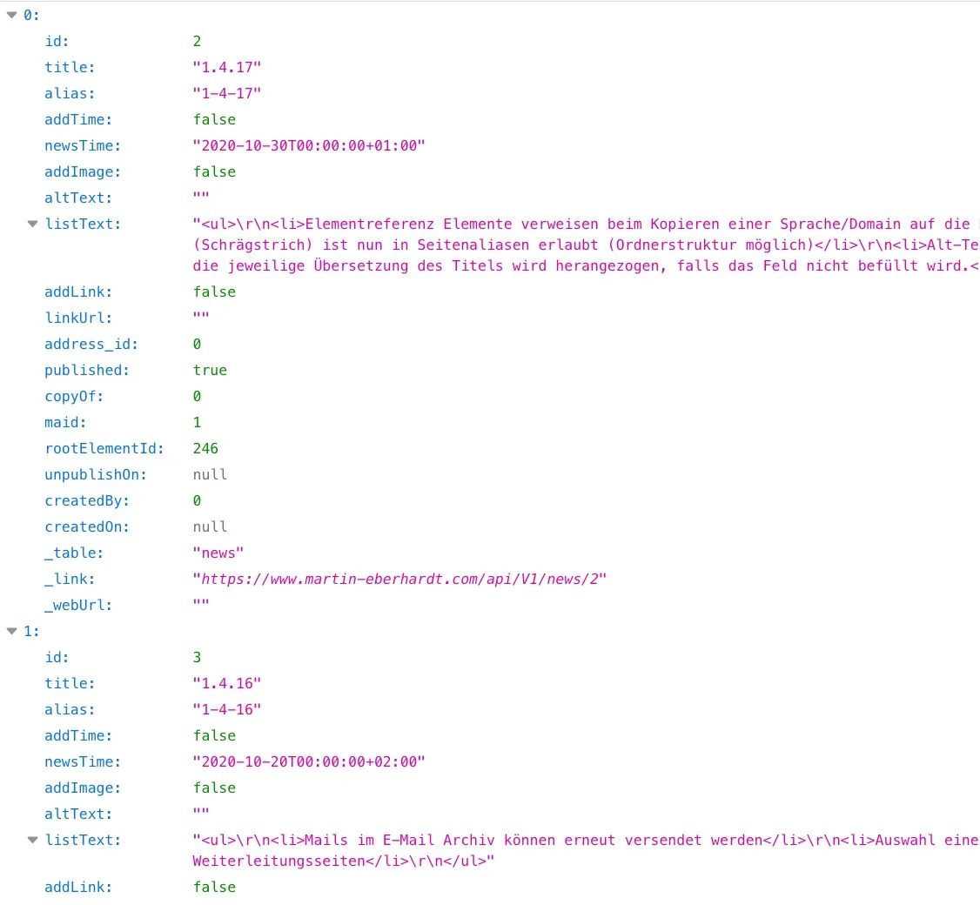The height and width of the screenshot is (905, 980).
Task: Select the copyOf key
Action: click(x=71, y=396)
